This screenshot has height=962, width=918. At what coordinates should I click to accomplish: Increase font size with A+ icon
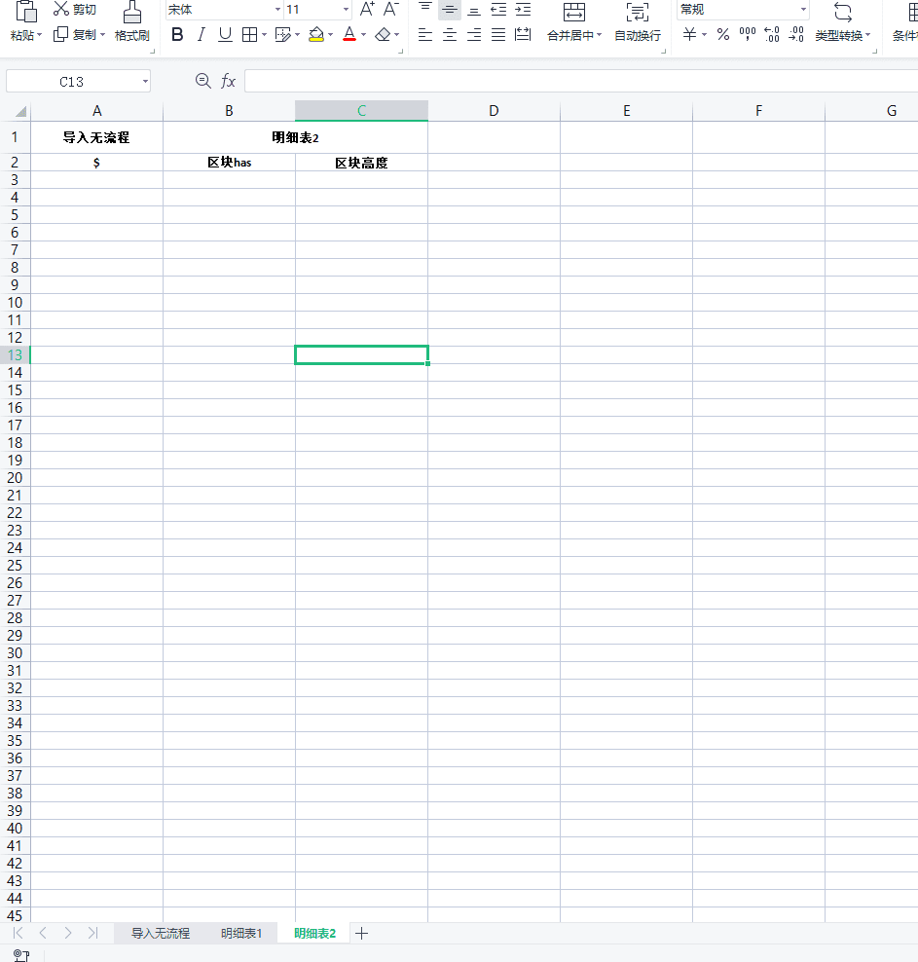(x=367, y=9)
